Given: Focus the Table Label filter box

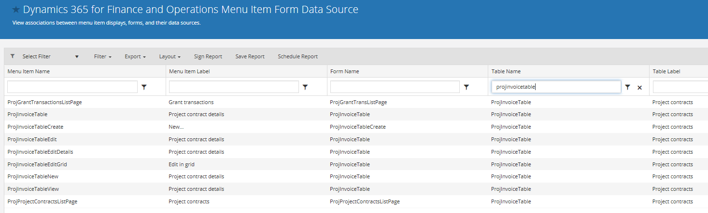Looking at the screenshot, I should click(x=680, y=87).
